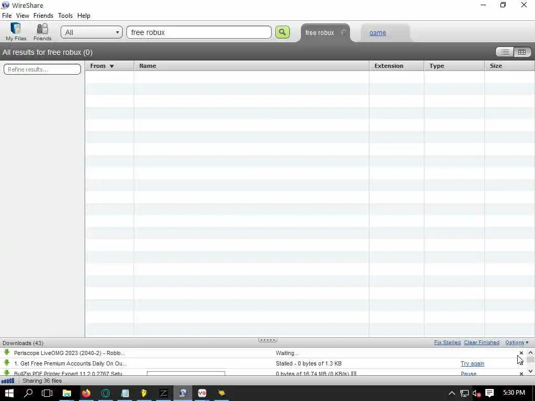Screen dimensions: 535x401
Task: Click downloads list scroll down arrow
Action: tap(530, 371)
